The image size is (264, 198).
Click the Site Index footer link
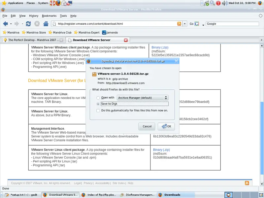click(x=119, y=183)
